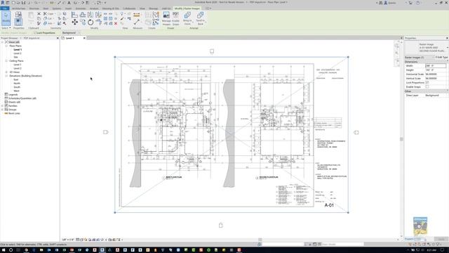Expand the Groups tree node
The width and height of the screenshot is (449, 253).
pos(2,110)
